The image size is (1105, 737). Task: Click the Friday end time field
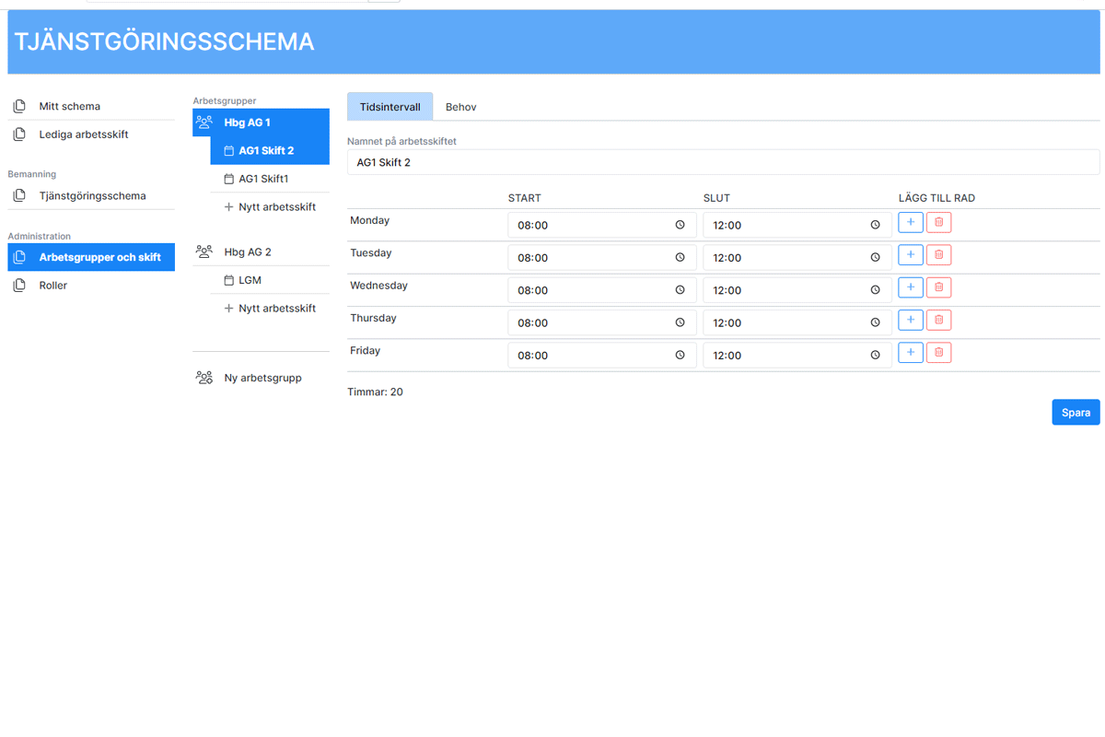(x=797, y=355)
